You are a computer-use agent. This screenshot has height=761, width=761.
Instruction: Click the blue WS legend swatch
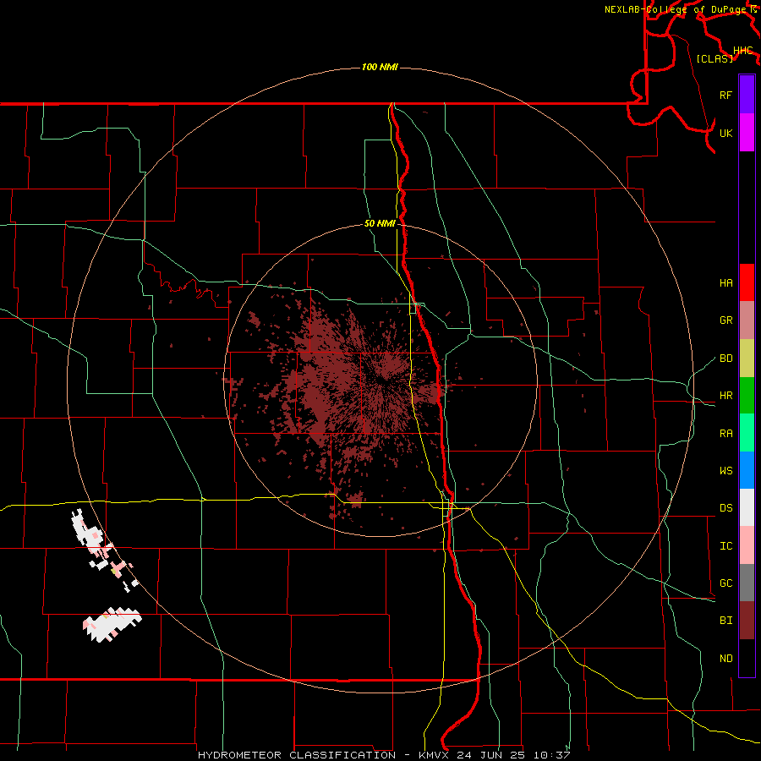point(747,470)
